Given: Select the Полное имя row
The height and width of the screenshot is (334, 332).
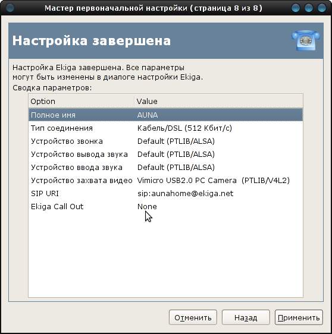Looking at the screenshot, I should pos(165,115).
